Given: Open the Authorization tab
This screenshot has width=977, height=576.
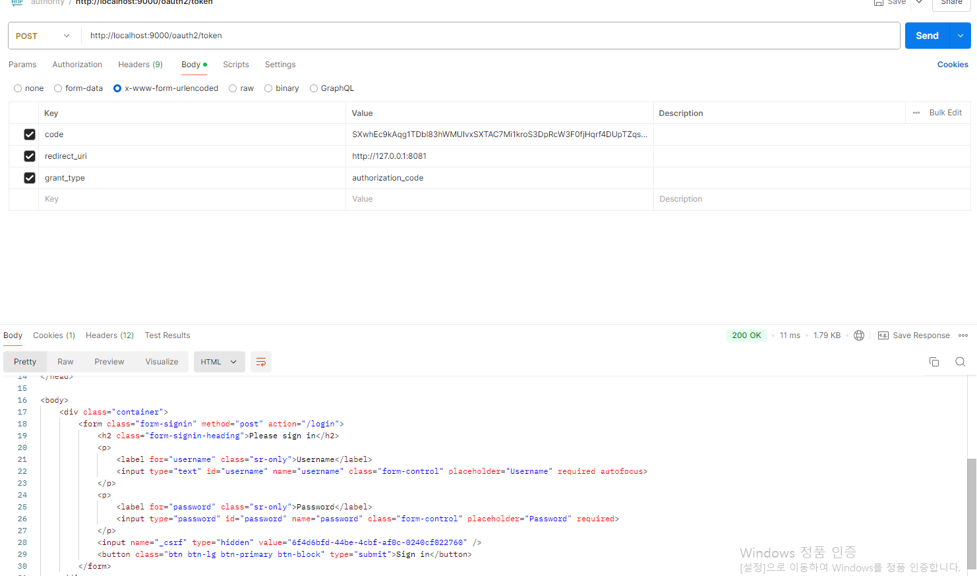Looking at the screenshot, I should click(x=77, y=65).
